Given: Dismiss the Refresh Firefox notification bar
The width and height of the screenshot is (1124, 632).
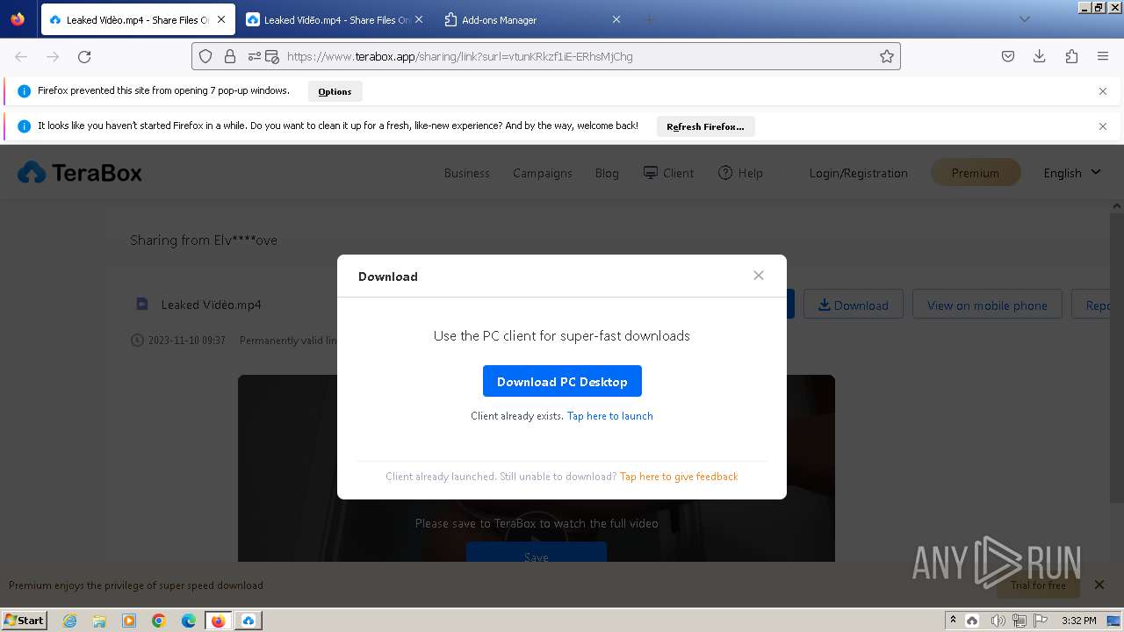Looking at the screenshot, I should [1103, 126].
